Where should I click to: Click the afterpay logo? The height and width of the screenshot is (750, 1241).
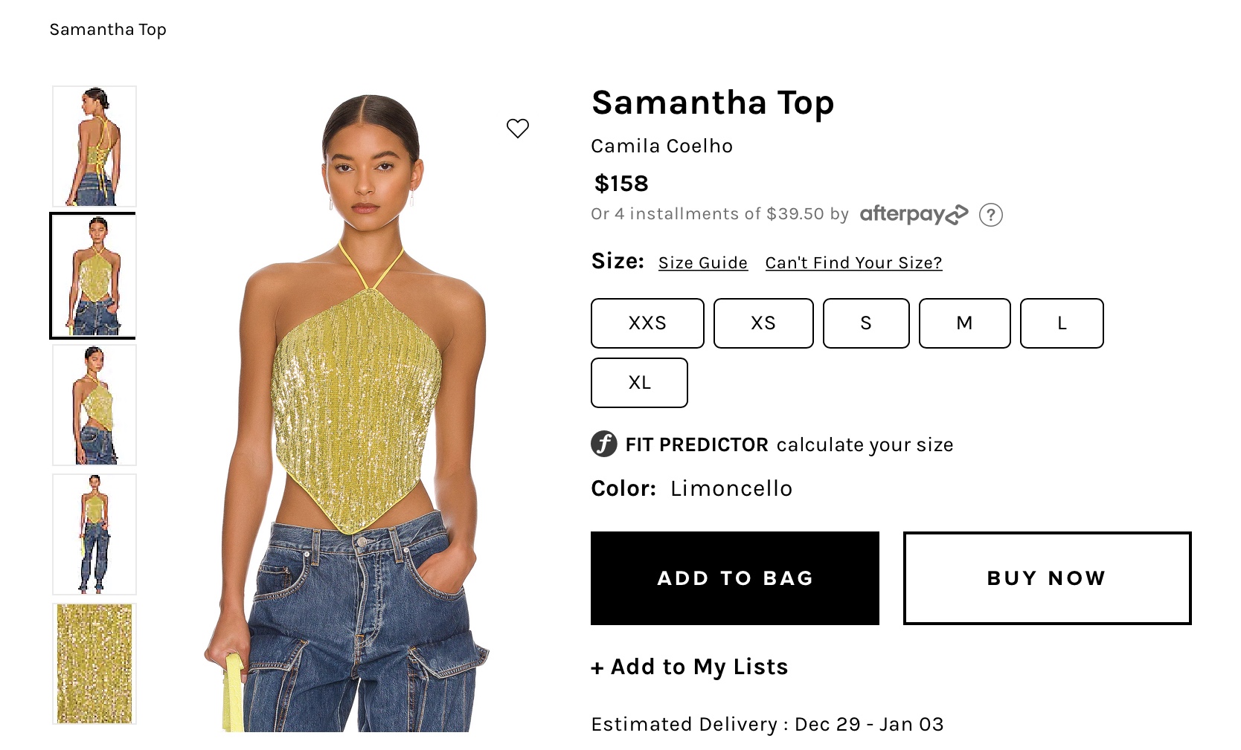(914, 214)
